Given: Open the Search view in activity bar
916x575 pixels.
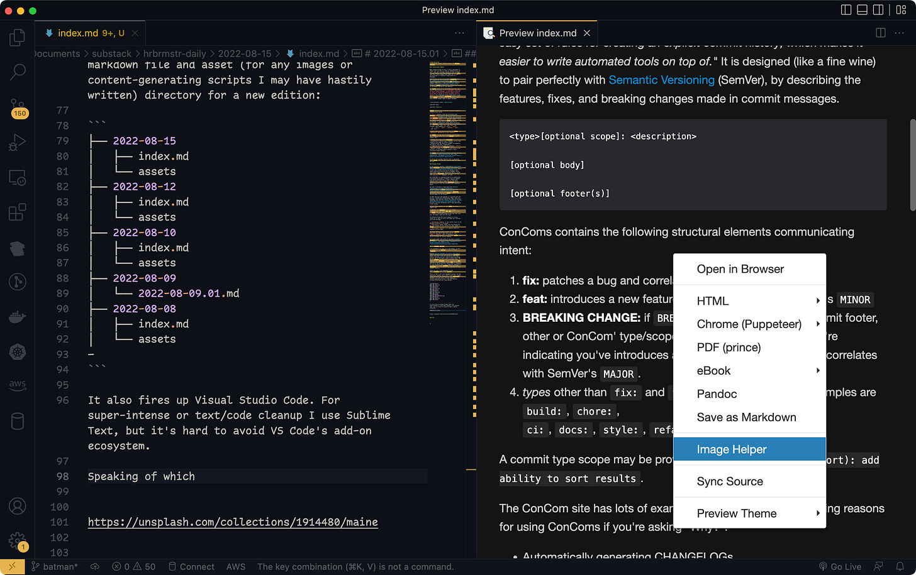Looking at the screenshot, I should [x=18, y=72].
